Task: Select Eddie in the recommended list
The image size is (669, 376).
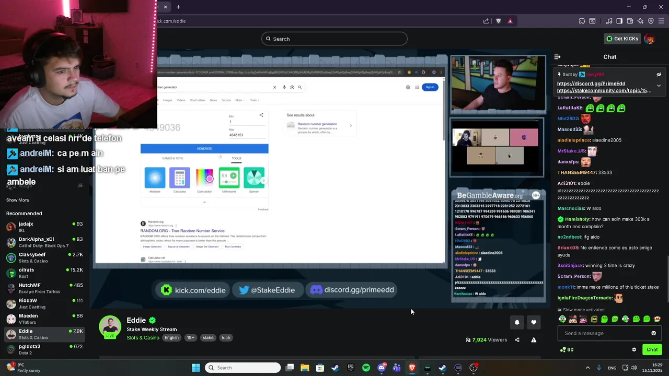Action: [44, 334]
